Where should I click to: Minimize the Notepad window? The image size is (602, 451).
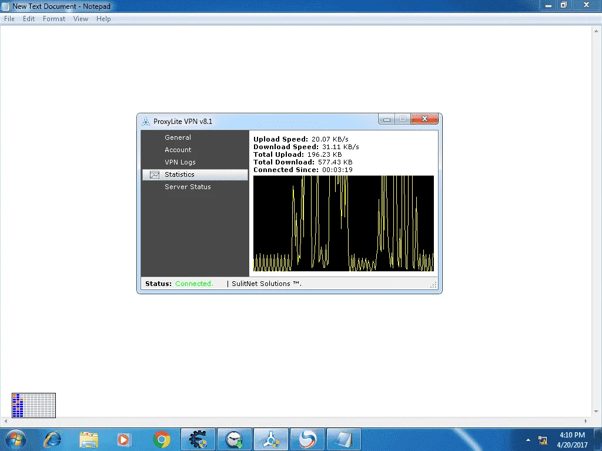(549, 5)
